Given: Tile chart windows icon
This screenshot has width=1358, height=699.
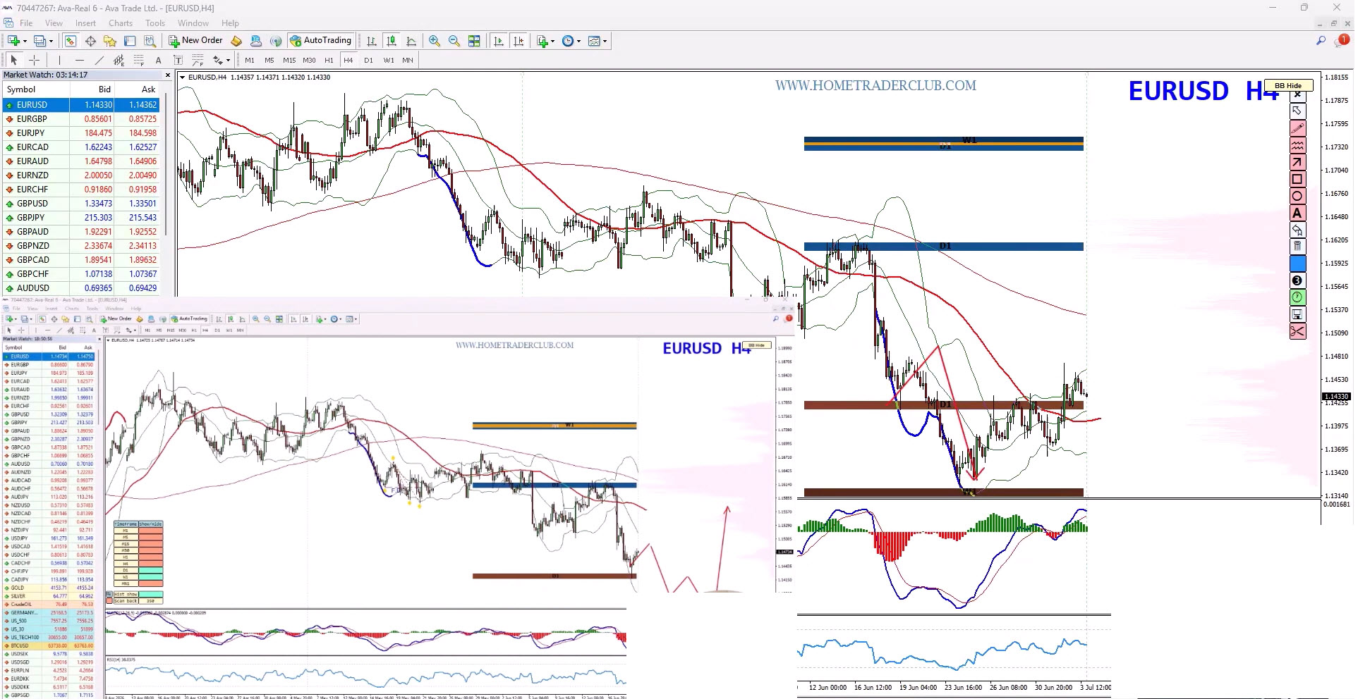Looking at the screenshot, I should tap(474, 41).
